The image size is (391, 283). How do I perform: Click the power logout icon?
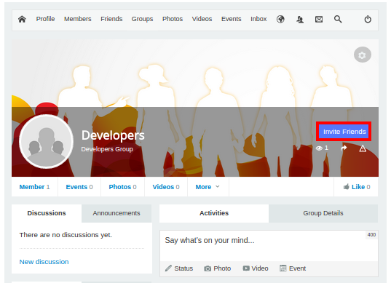click(368, 19)
